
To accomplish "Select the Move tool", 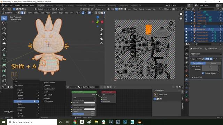I will point(4,29).
